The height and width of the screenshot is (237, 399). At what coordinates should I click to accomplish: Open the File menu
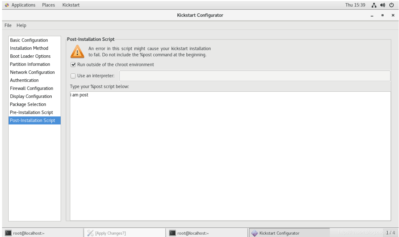click(x=8, y=25)
